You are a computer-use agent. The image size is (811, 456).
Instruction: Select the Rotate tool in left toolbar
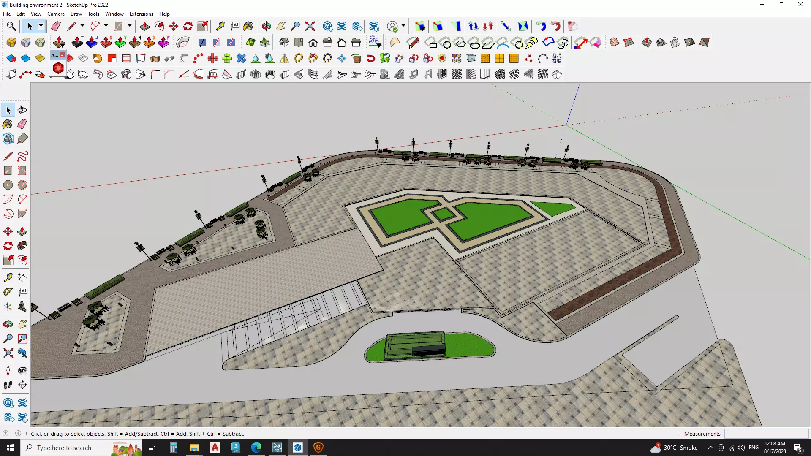pos(8,246)
